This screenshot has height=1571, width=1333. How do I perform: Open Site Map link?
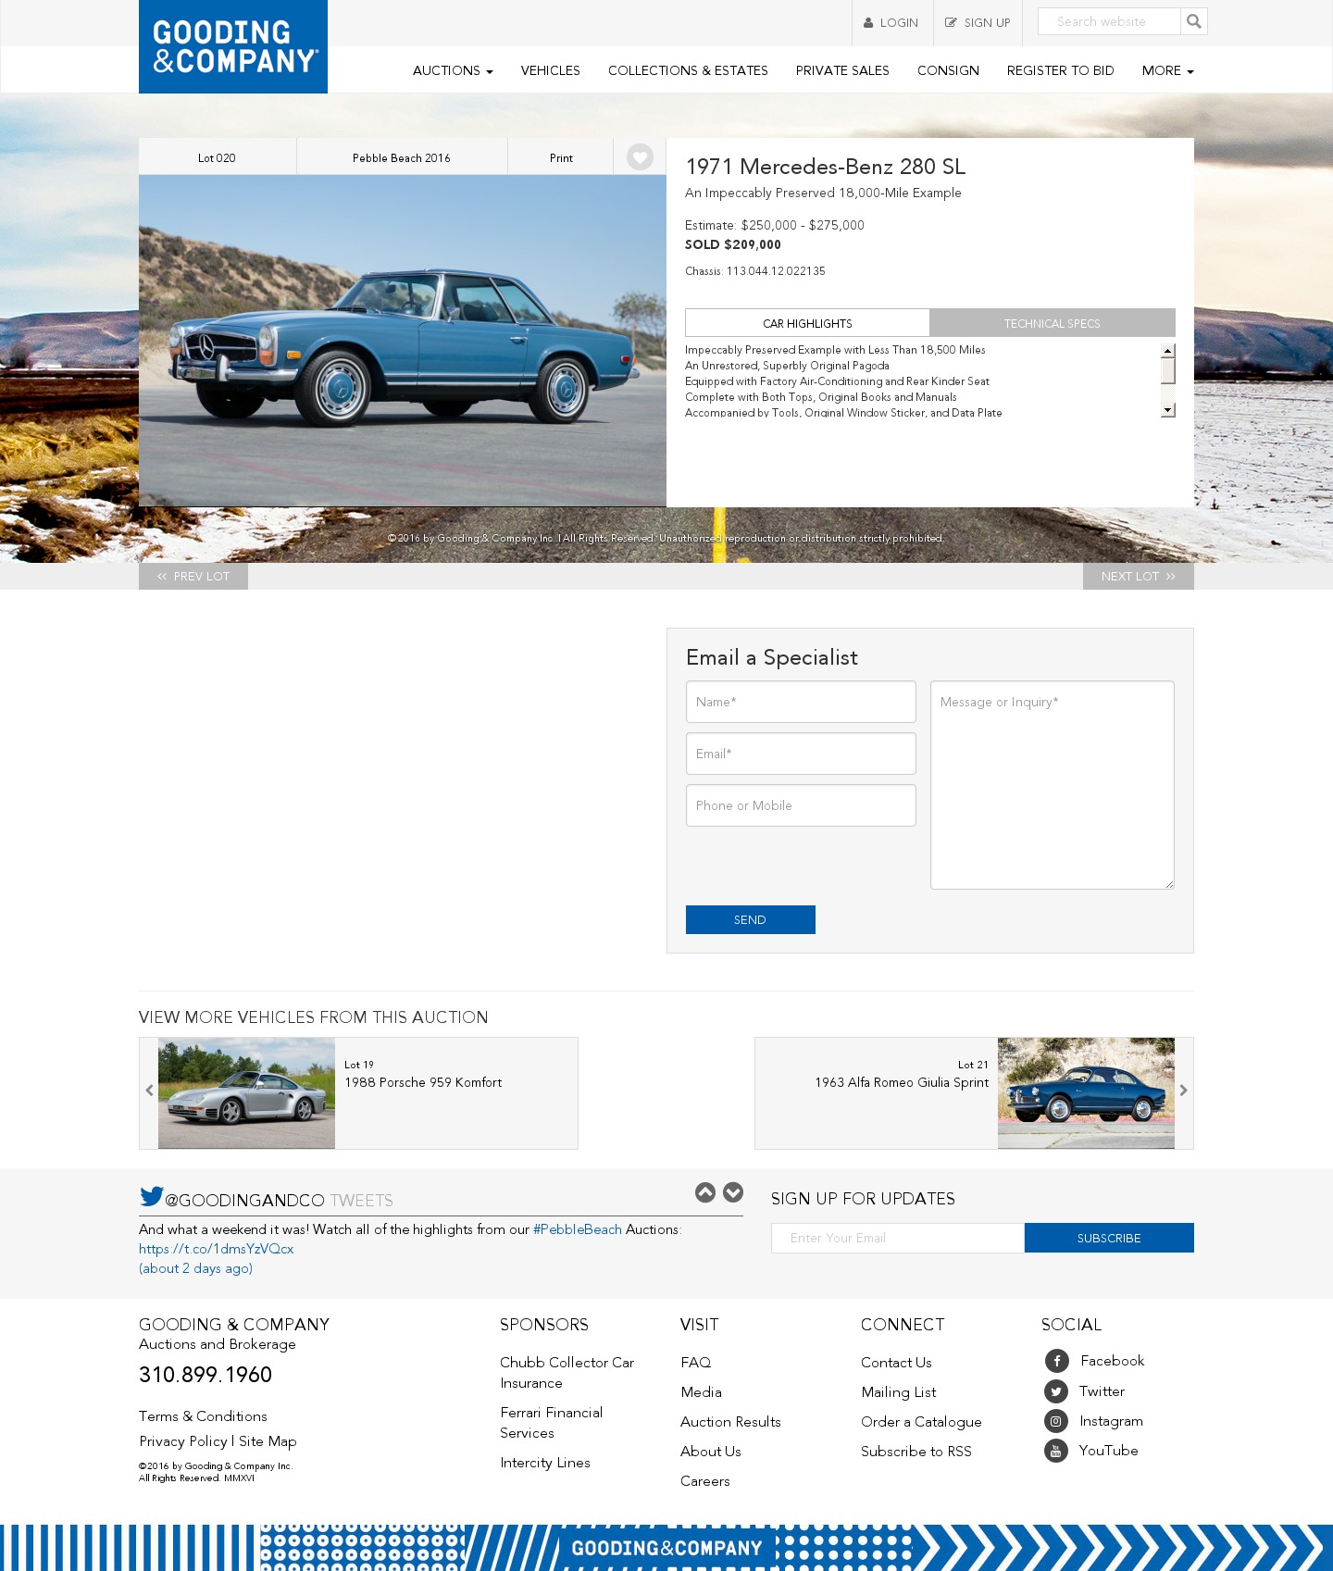268,1441
